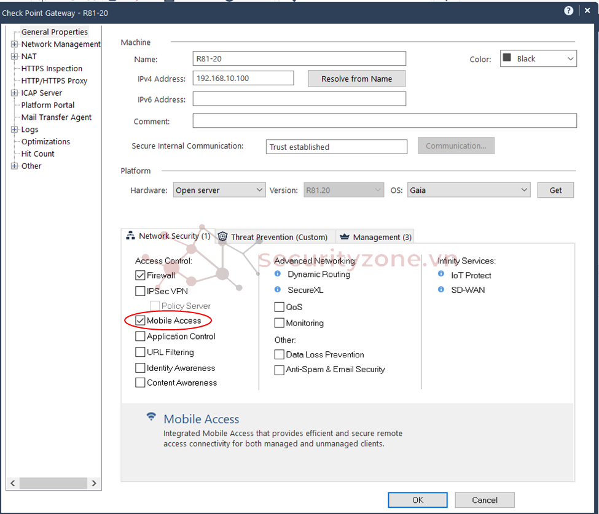The height and width of the screenshot is (514, 599).
Task: Click the IoT Protect info icon
Action: pyautogui.click(x=441, y=274)
